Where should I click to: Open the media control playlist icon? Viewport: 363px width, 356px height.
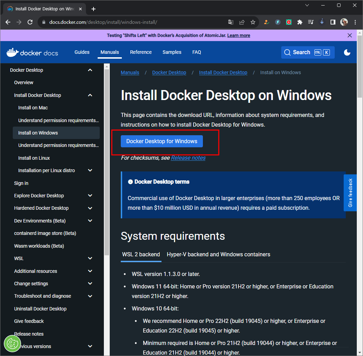coord(311,22)
